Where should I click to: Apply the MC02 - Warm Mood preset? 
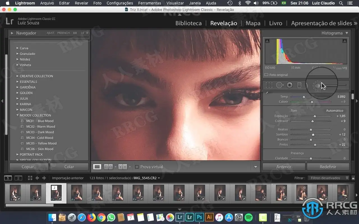click(x=41, y=127)
